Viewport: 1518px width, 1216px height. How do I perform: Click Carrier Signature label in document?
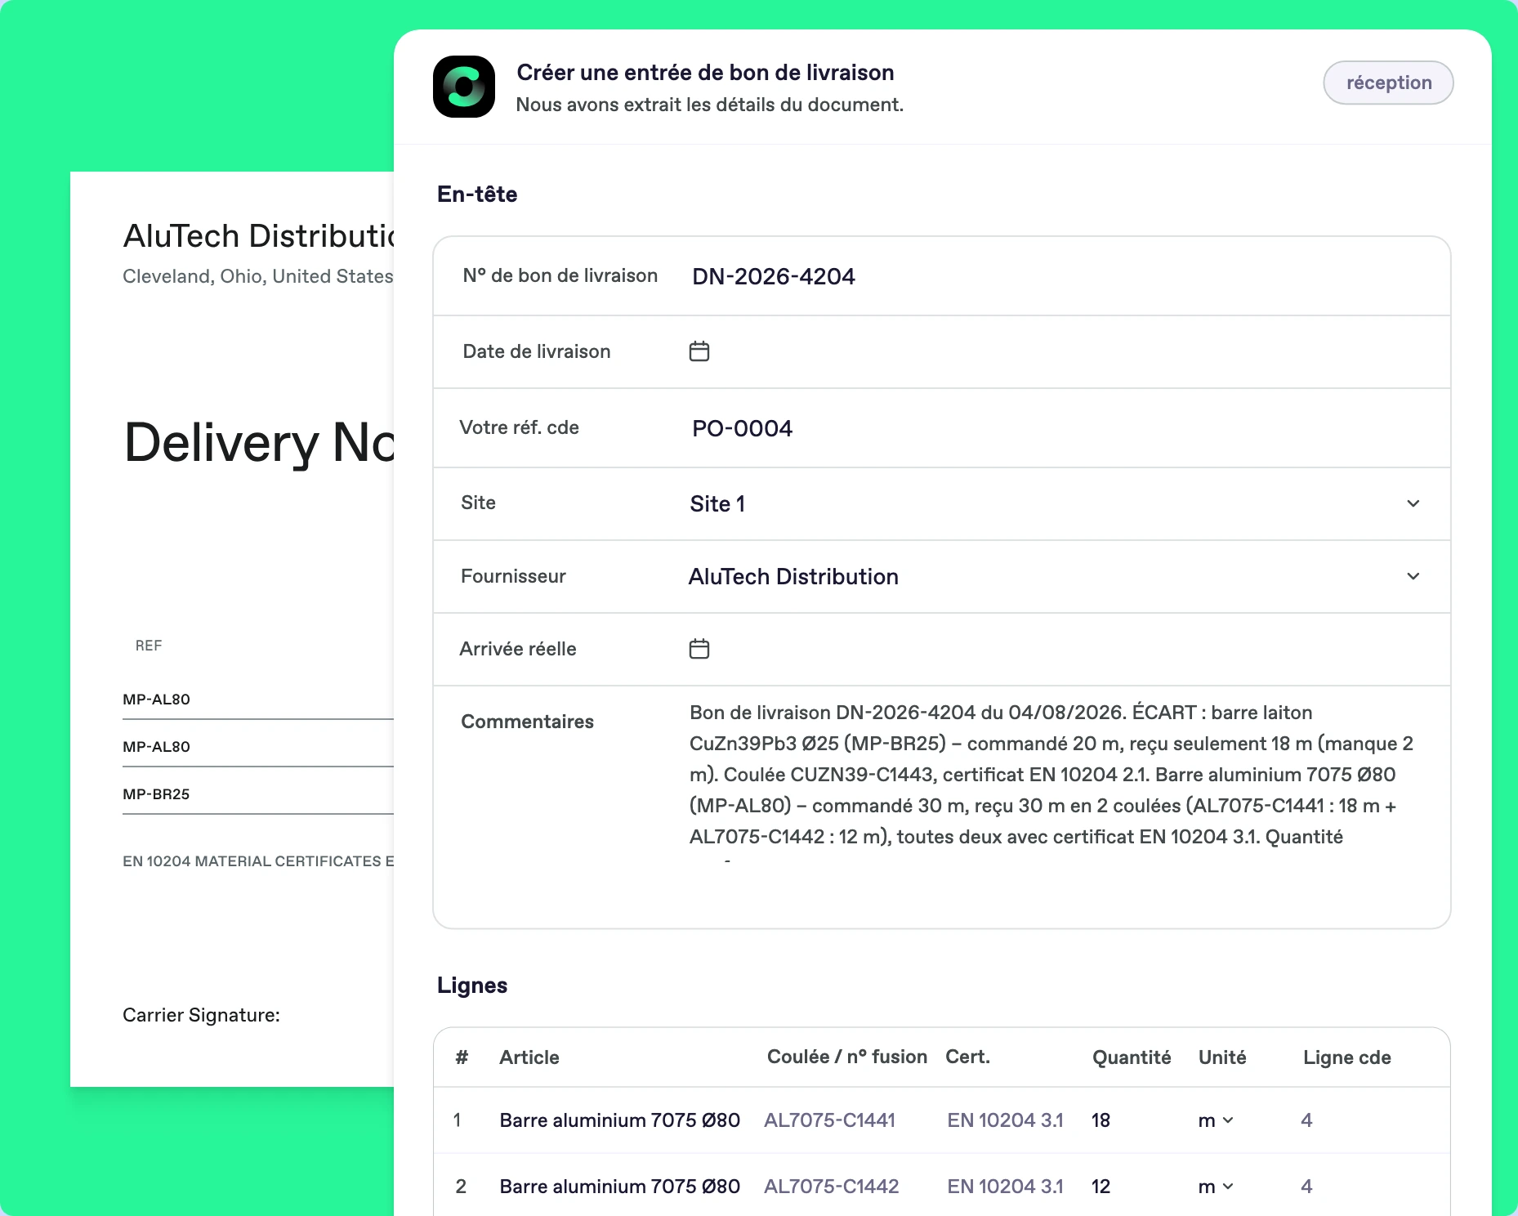[201, 1015]
